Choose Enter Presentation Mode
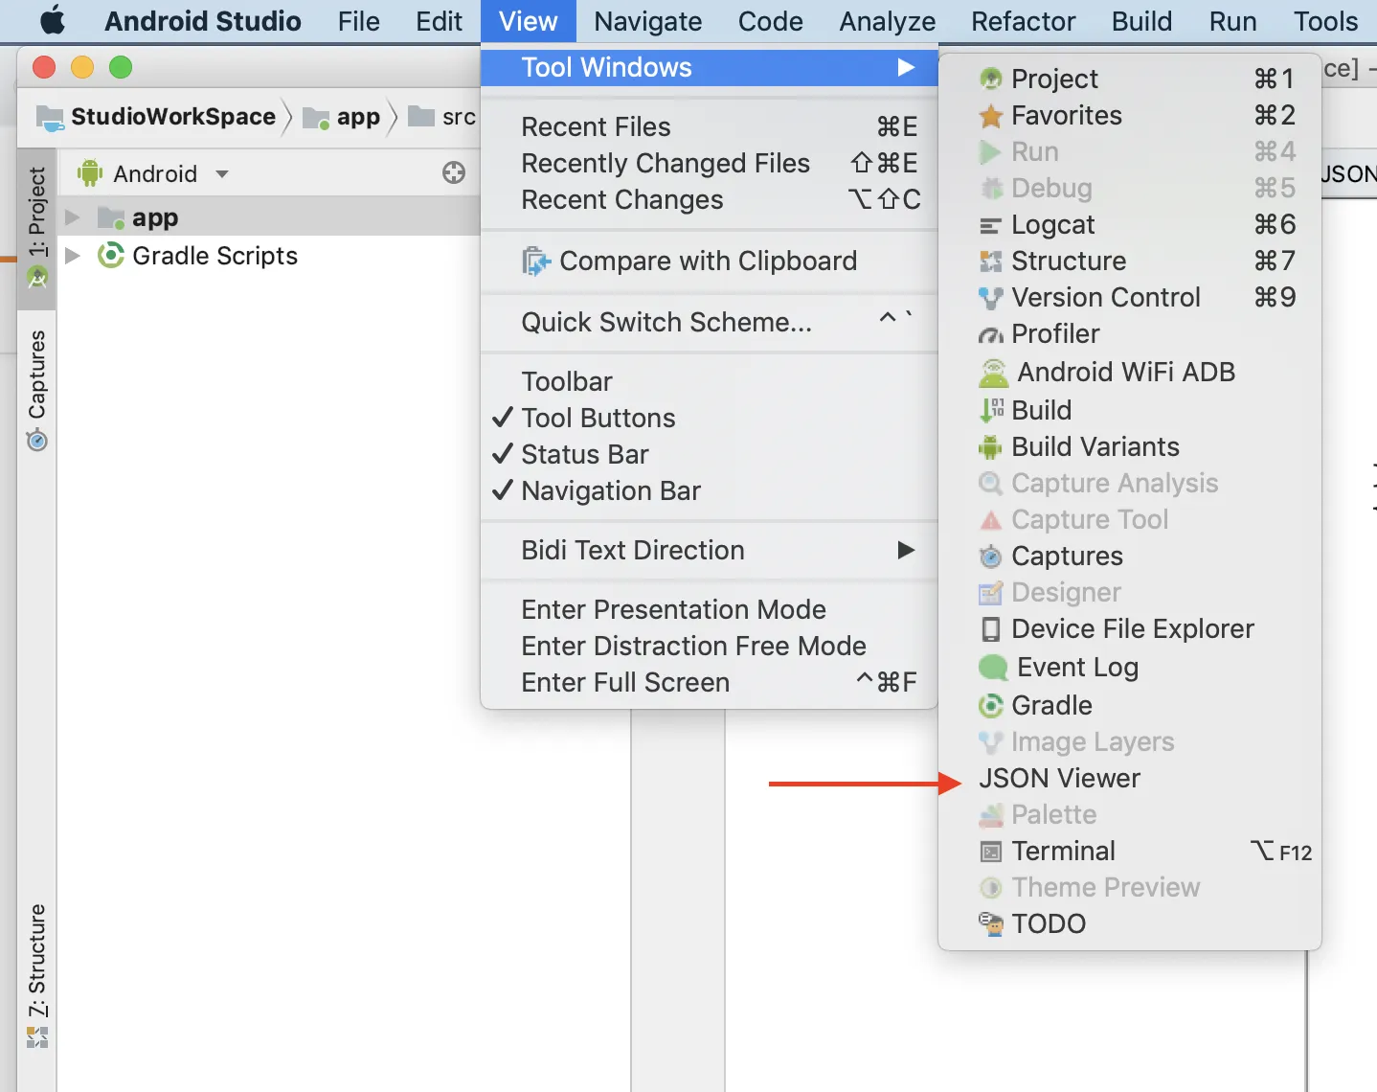The height and width of the screenshot is (1092, 1377). coord(673,610)
